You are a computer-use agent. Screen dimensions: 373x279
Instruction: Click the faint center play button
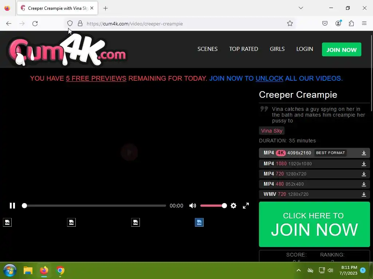pyautogui.click(x=129, y=152)
